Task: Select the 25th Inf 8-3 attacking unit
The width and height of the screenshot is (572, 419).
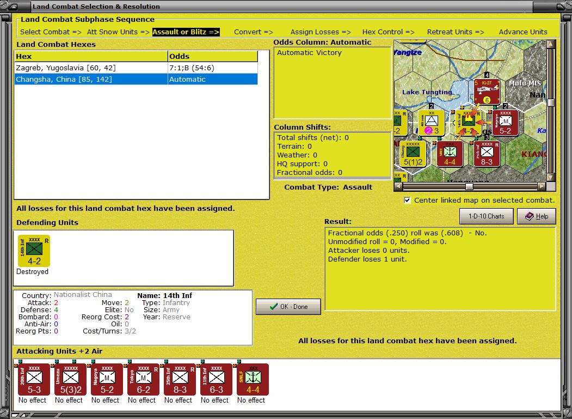Action: coord(180,379)
